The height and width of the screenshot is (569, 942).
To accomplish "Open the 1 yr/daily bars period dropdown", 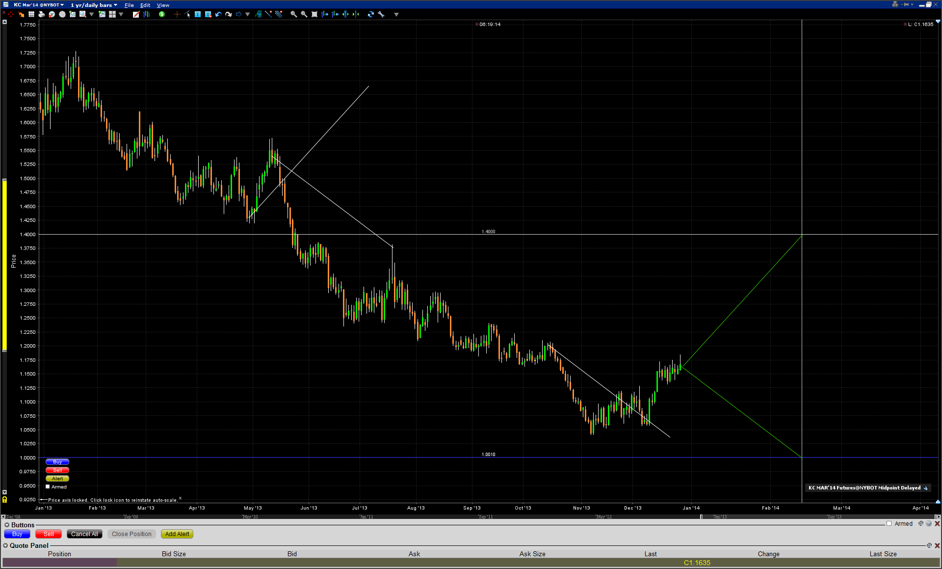I will pyautogui.click(x=94, y=5).
